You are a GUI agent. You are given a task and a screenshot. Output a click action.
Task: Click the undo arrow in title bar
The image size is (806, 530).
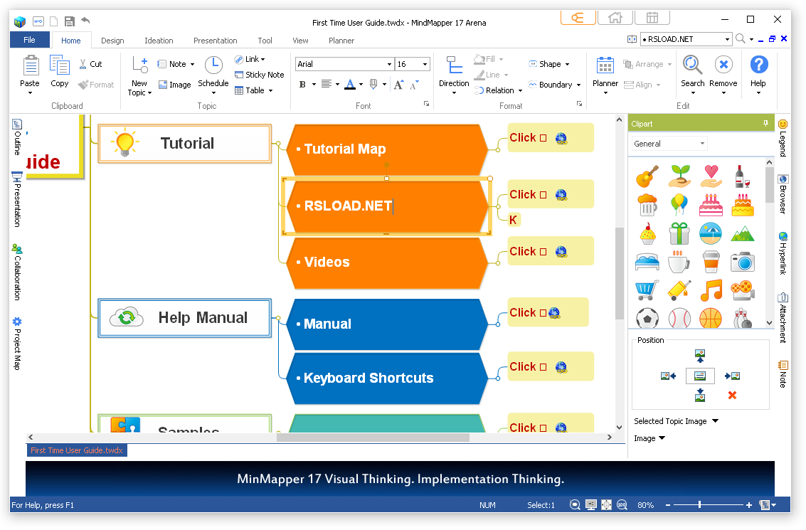coord(85,21)
